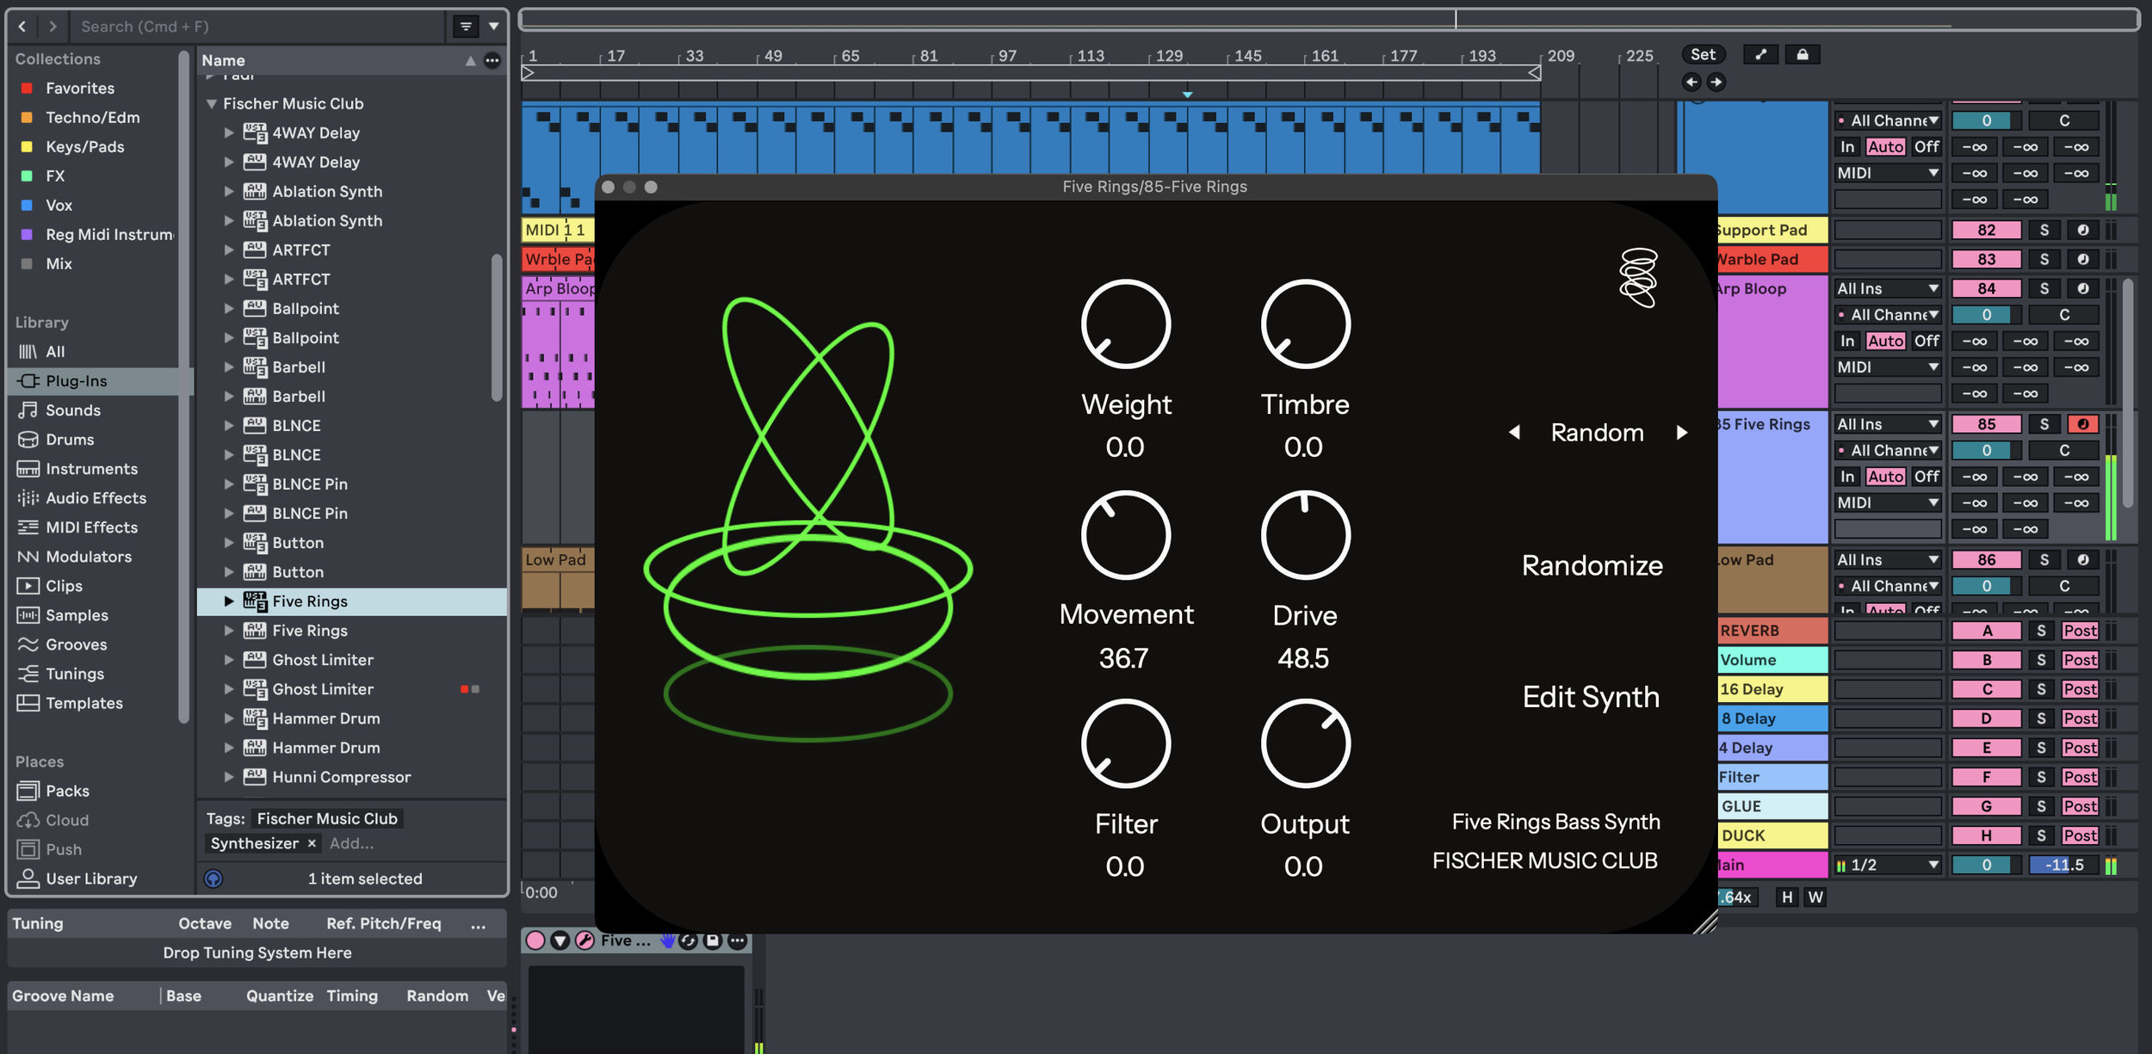Viewport: 2152px width, 1054px height.
Task: Jump to next locator arrow
Action: click(x=1716, y=82)
